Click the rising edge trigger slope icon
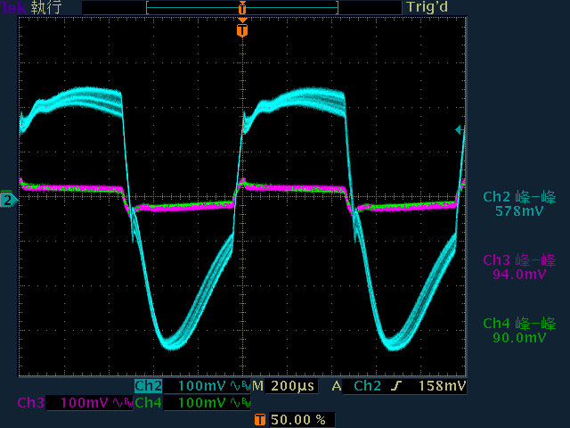 396,386
